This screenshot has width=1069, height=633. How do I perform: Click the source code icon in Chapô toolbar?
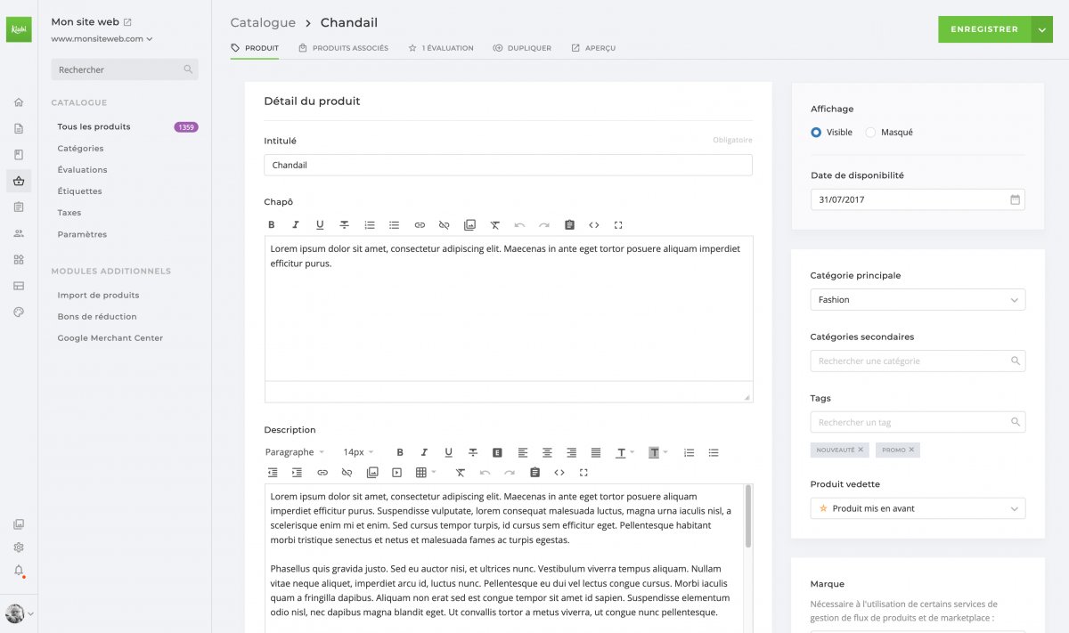click(x=594, y=225)
